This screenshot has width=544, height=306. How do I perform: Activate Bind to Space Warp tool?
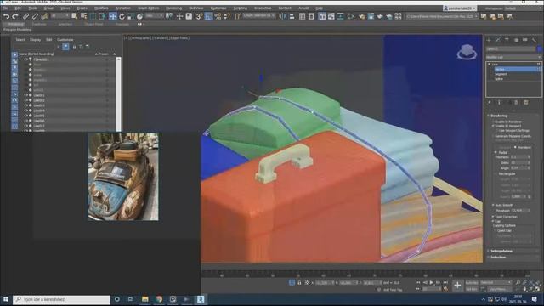pos(44,16)
